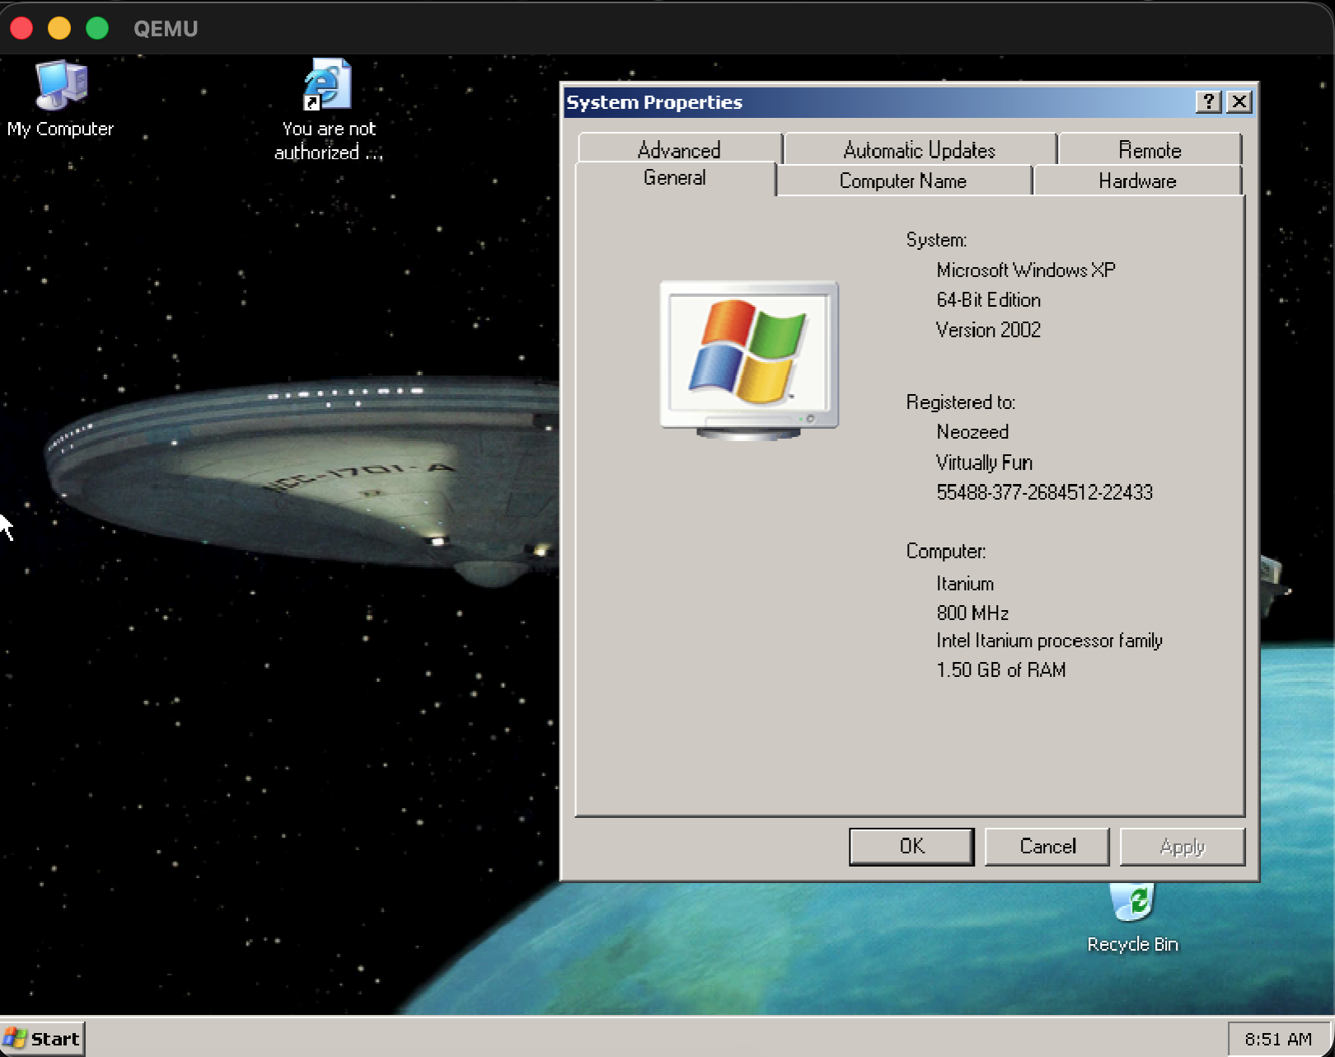Open the Hardware tab
Image resolution: width=1335 pixels, height=1057 pixels.
tap(1137, 181)
